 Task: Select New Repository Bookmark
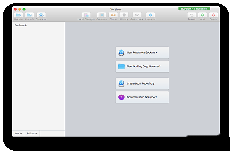tap(142, 53)
